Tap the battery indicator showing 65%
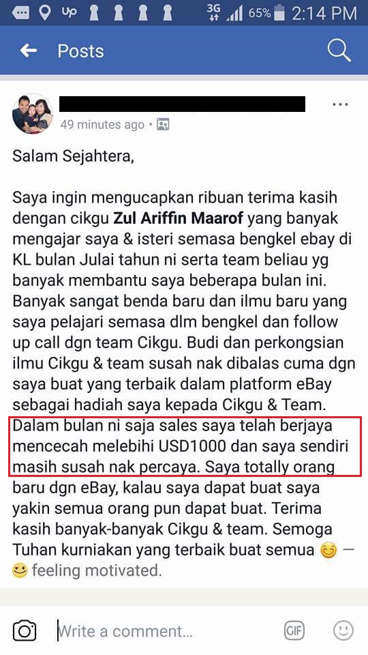 (266, 13)
